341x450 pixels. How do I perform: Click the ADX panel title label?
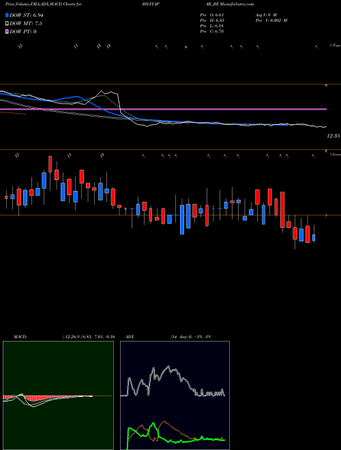click(130, 337)
